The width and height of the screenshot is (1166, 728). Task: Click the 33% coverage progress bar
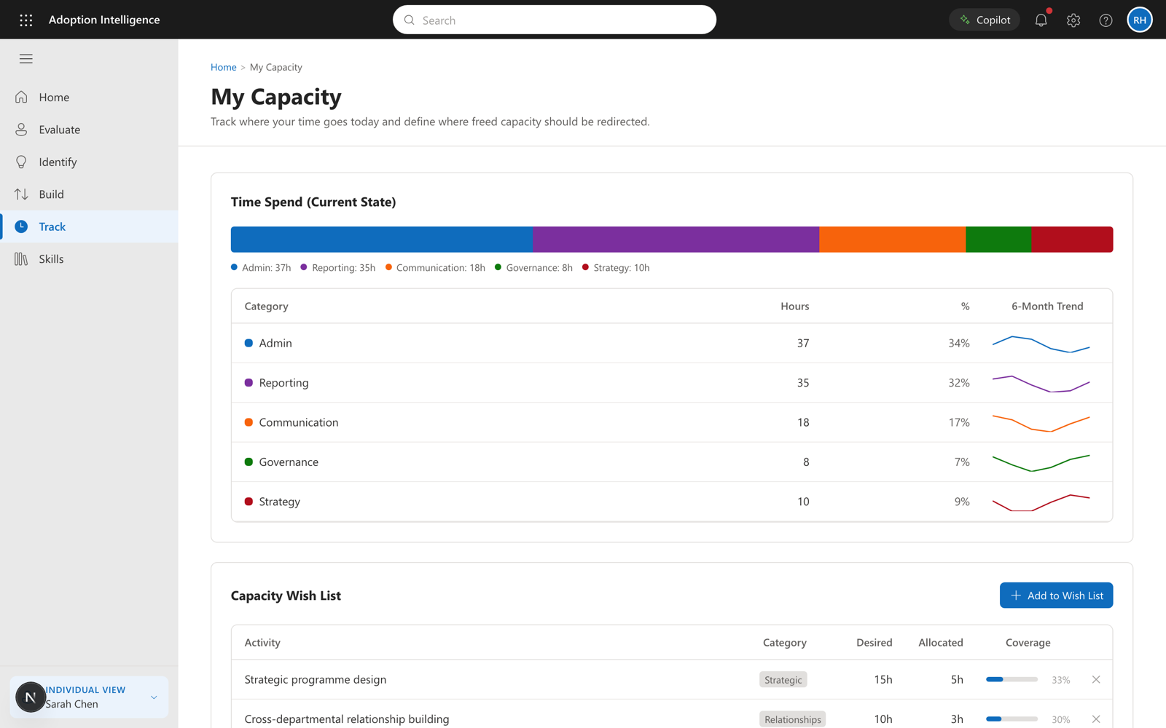(1012, 679)
